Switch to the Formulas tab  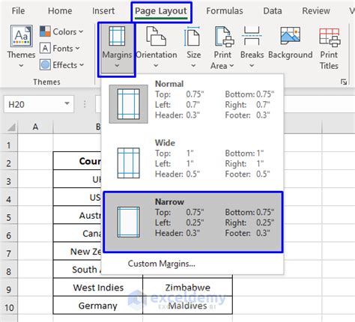click(x=225, y=10)
